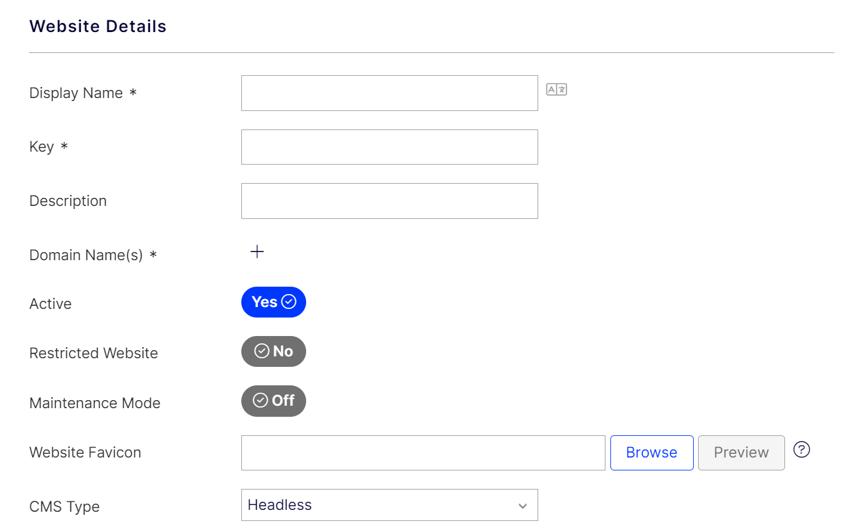Screen dimensions: 848x529
Task: Toggle the Active switch to No
Action: [x=273, y=301]
